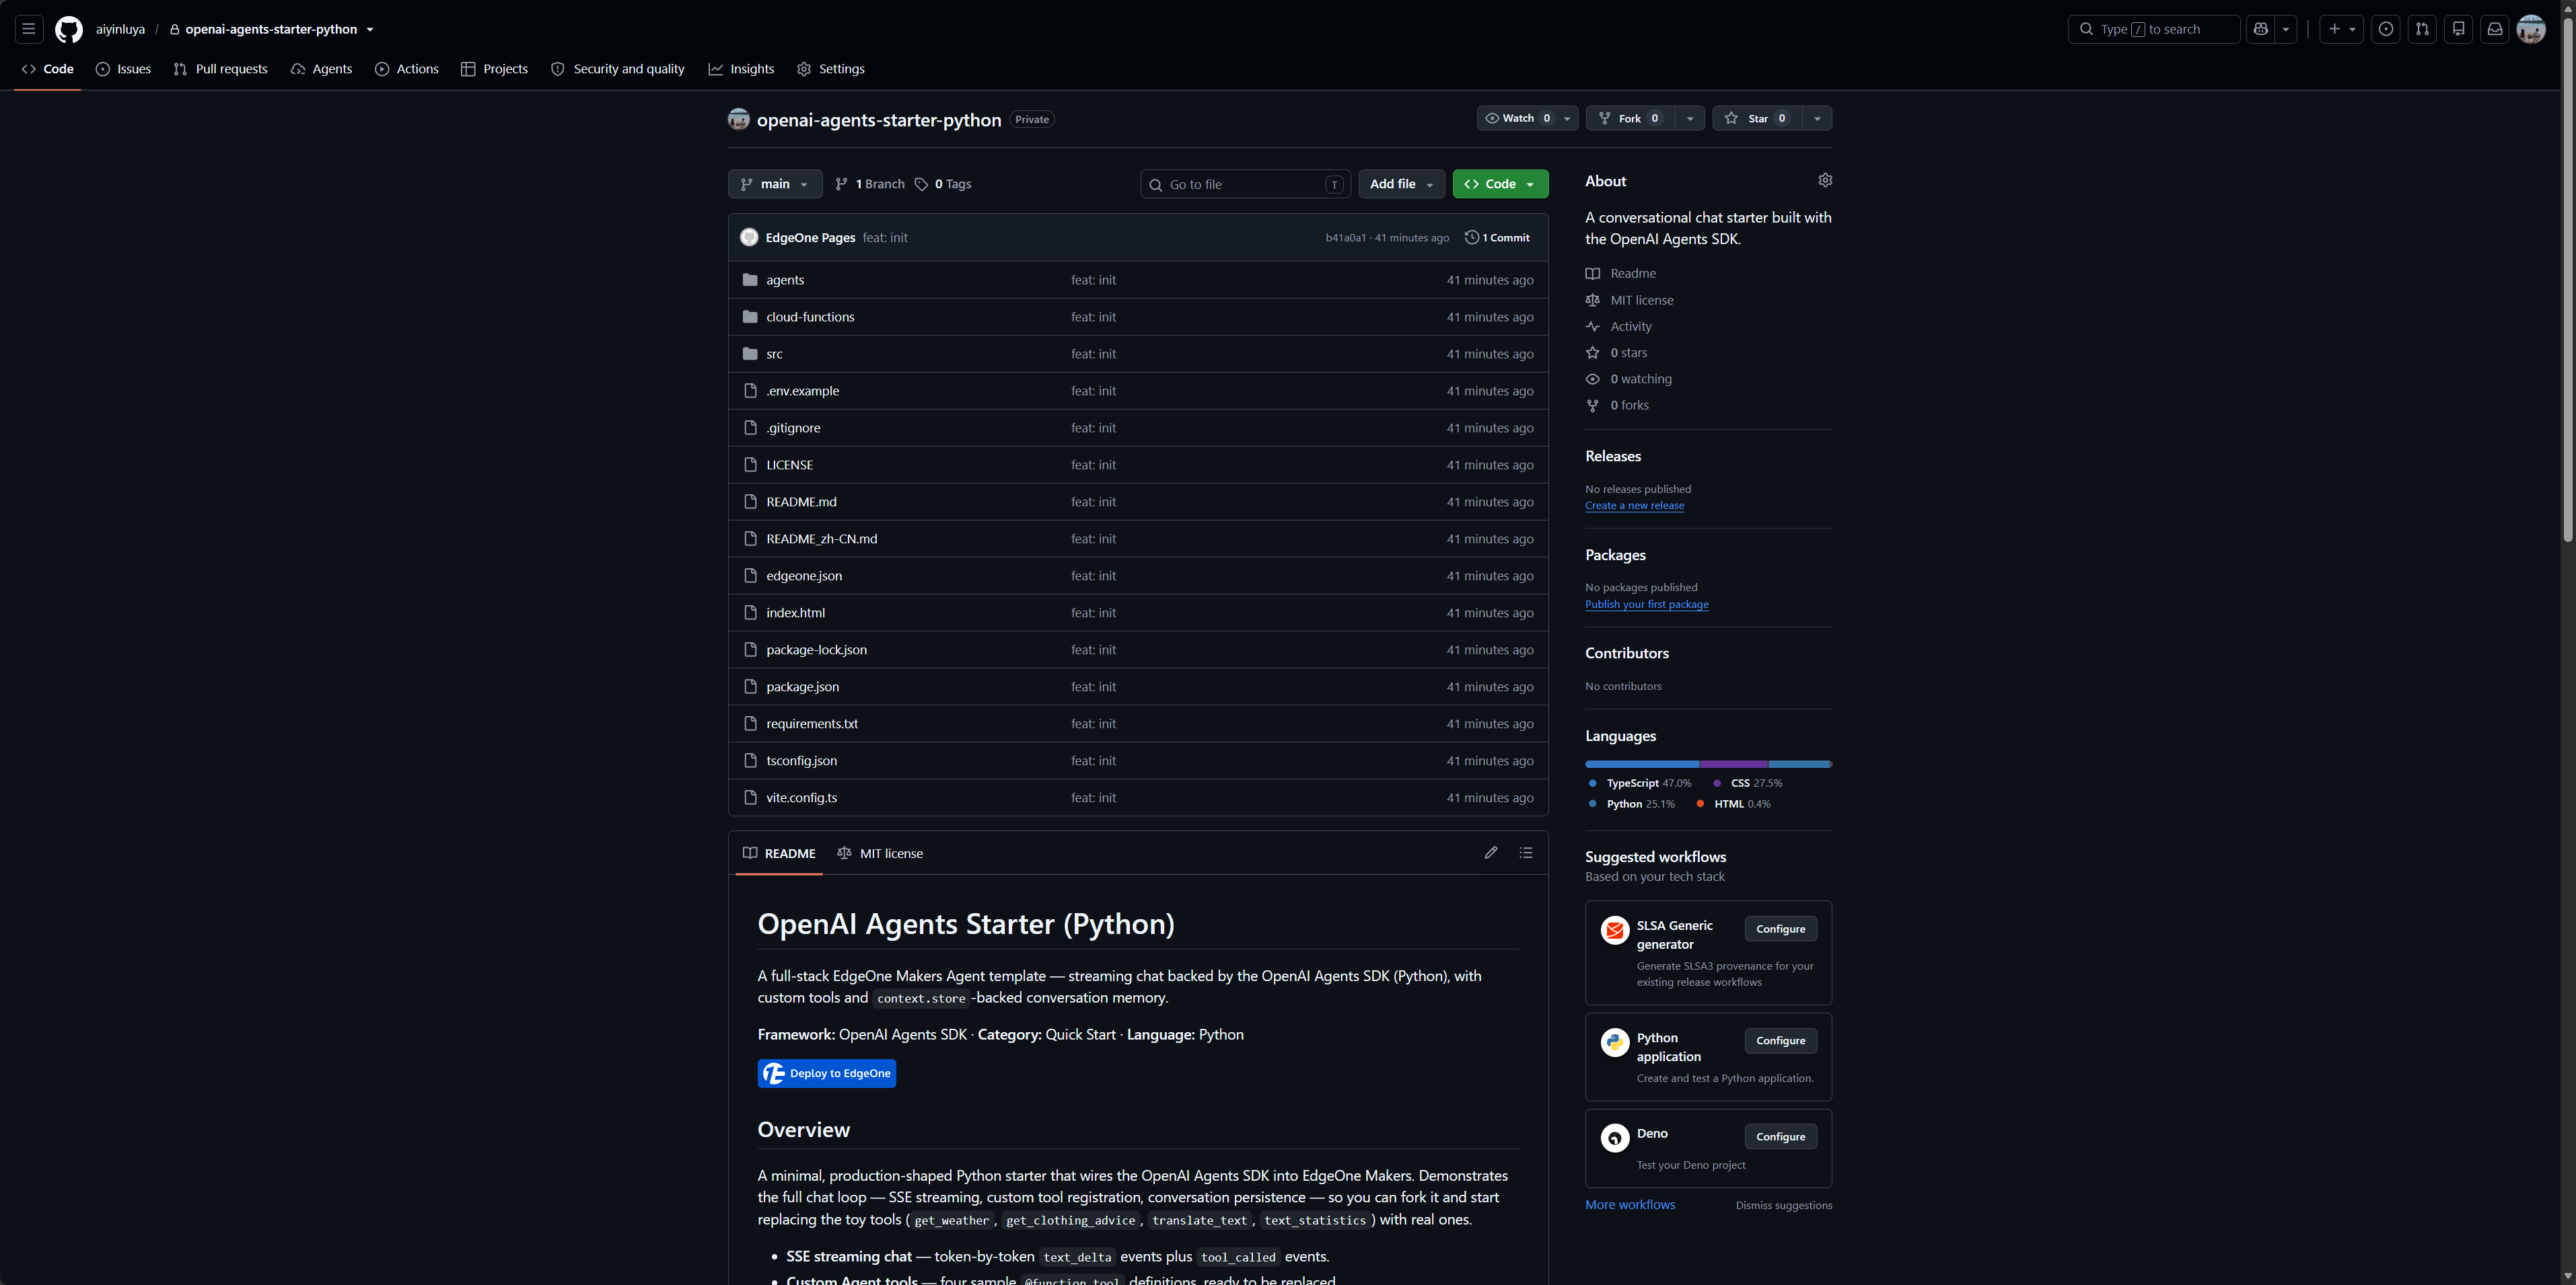Edit About details with the gear icon
The image size is (2576, 1285).
(1825, 180)
